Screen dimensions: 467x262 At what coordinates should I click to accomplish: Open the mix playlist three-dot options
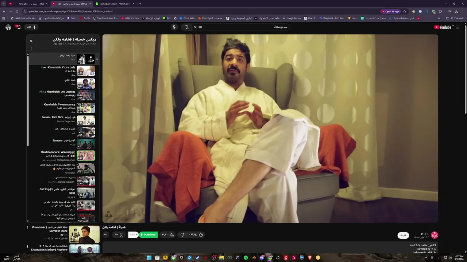31,49
